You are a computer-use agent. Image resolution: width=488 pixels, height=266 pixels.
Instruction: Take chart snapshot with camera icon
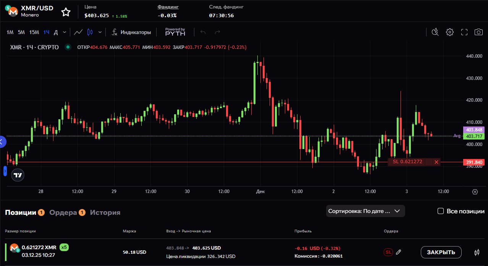point(478,32)
